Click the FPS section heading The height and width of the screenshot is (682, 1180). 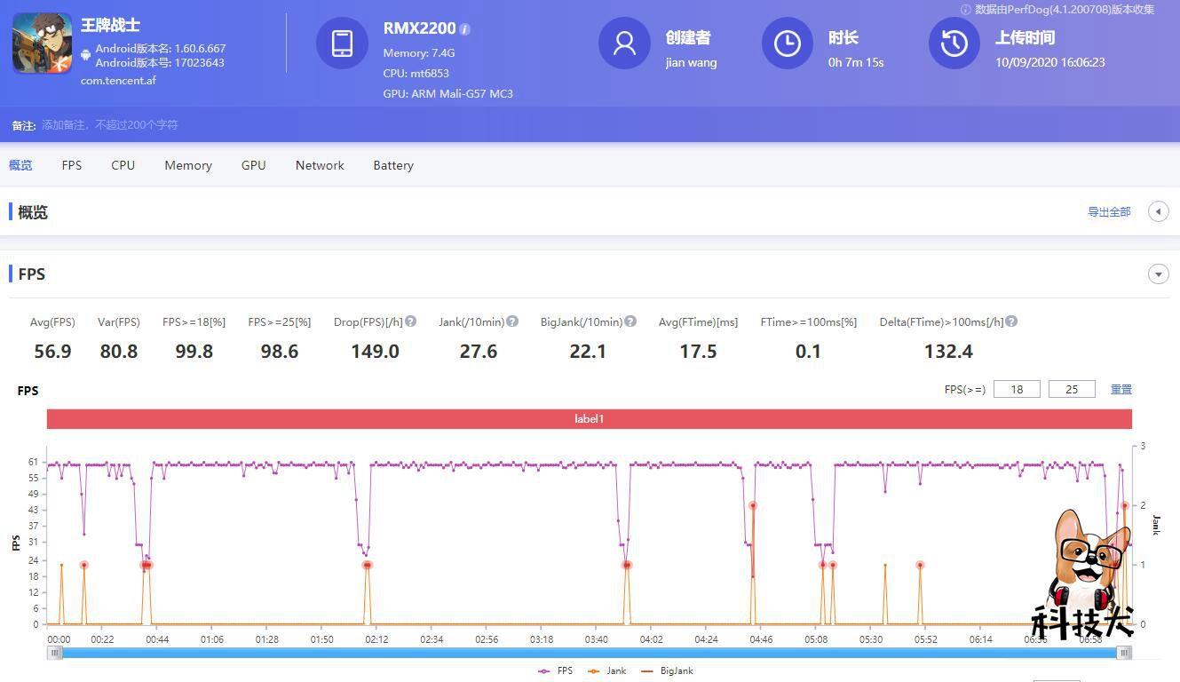tap(32, 274)
